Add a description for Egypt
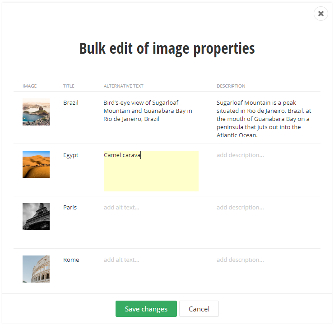 tap(240, 155)
